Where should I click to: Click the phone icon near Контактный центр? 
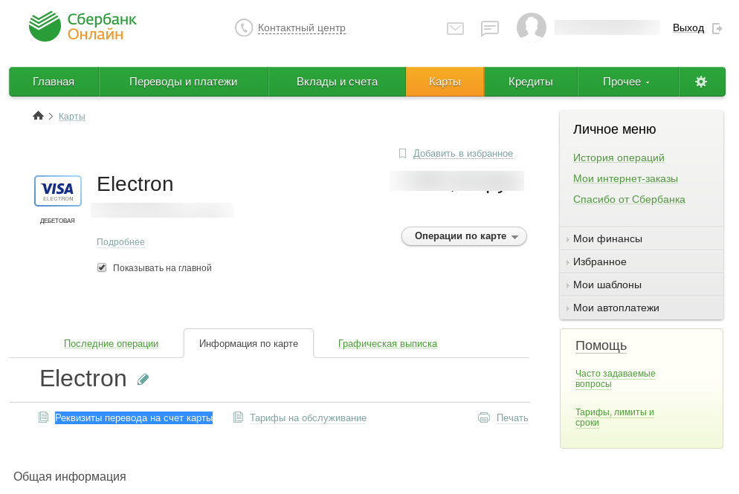pyautogui.click(x=244, y=27)
